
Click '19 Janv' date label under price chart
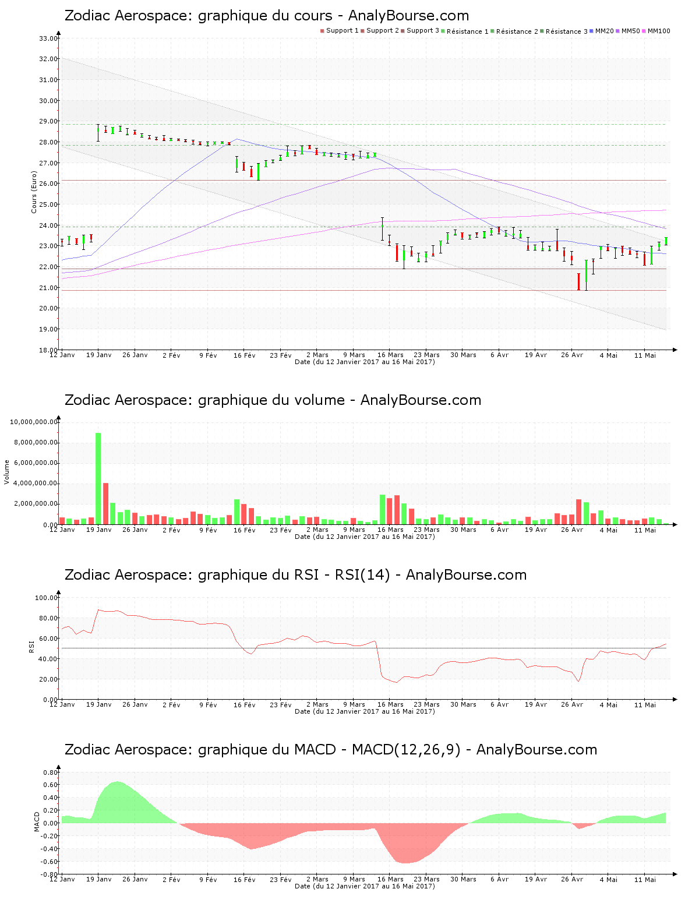pos(98,355)
